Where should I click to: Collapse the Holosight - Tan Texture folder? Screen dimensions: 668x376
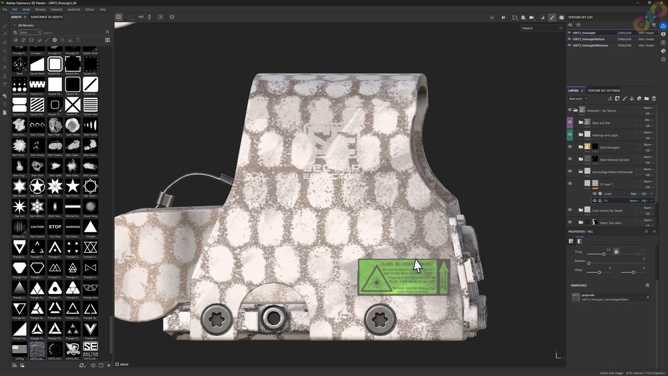[576, 110]
